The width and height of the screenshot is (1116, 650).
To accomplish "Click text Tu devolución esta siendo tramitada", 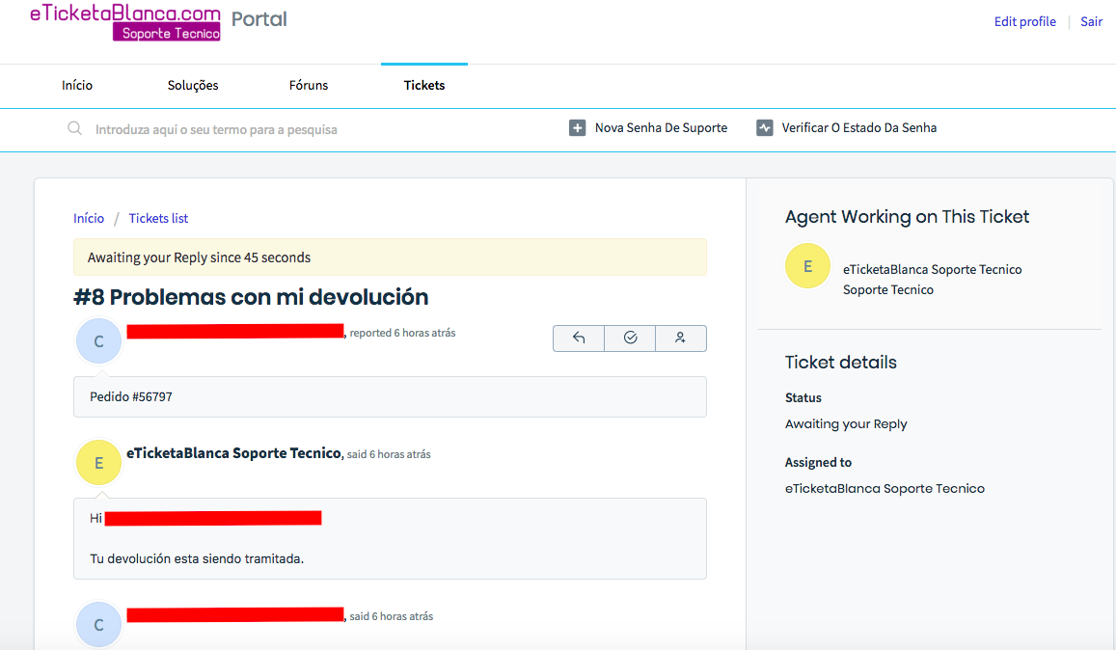I will pos(197,559).
